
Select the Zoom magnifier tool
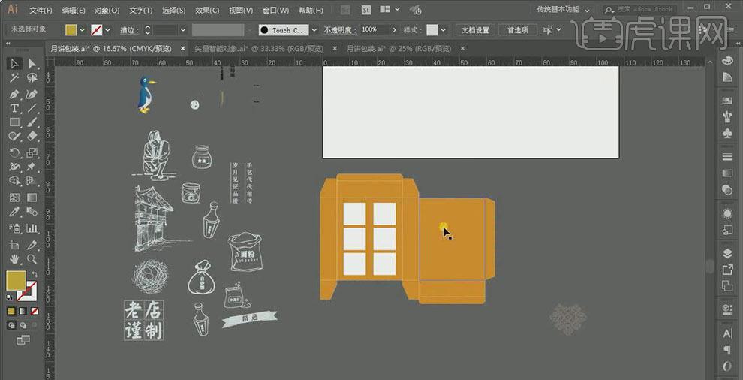pyautogui.click(x=32, y=259)
